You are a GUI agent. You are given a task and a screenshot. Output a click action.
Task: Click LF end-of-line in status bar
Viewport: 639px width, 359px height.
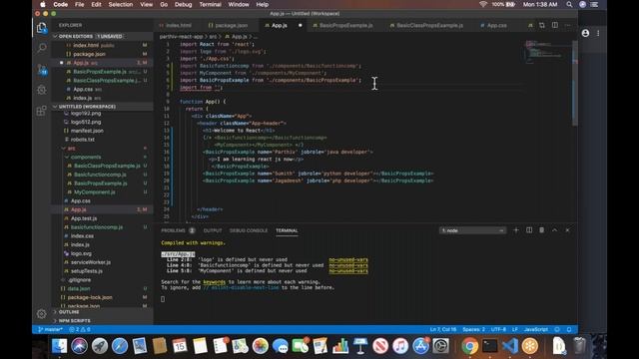click(515, 329)
